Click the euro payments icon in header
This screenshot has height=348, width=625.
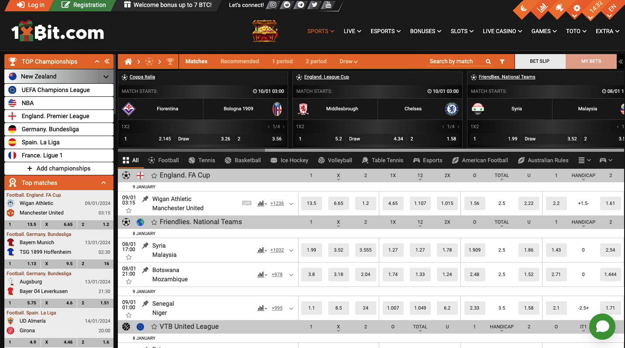pyautogui.click(x=524, y=8)
